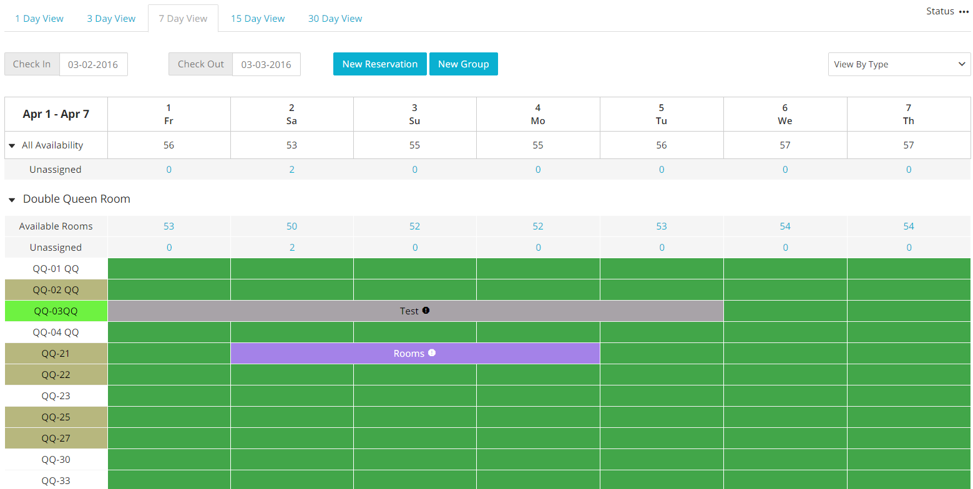Click the Sunday column header 3 Su
The height and width of the screenshot is (489, 973).
[x=414, y=114]
